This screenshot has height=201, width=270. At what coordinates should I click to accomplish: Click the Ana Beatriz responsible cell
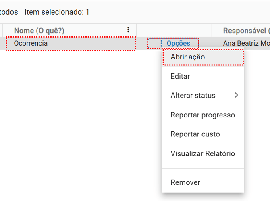coord(246,44)
